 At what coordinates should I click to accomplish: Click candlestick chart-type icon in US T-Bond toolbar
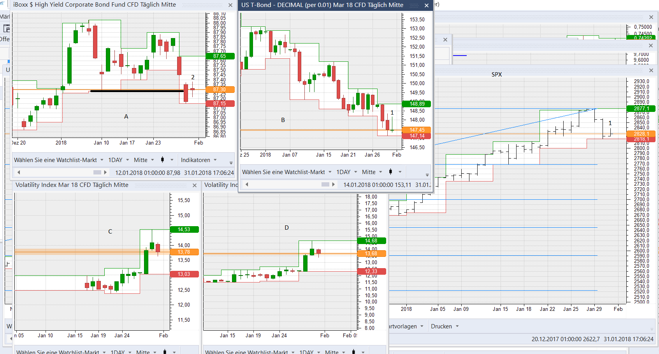coord(390,172)
